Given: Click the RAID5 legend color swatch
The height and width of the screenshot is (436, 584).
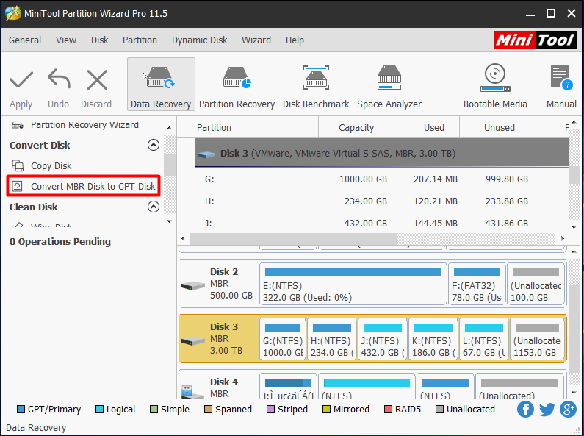Looking at the screenshot, I should 388,410.
